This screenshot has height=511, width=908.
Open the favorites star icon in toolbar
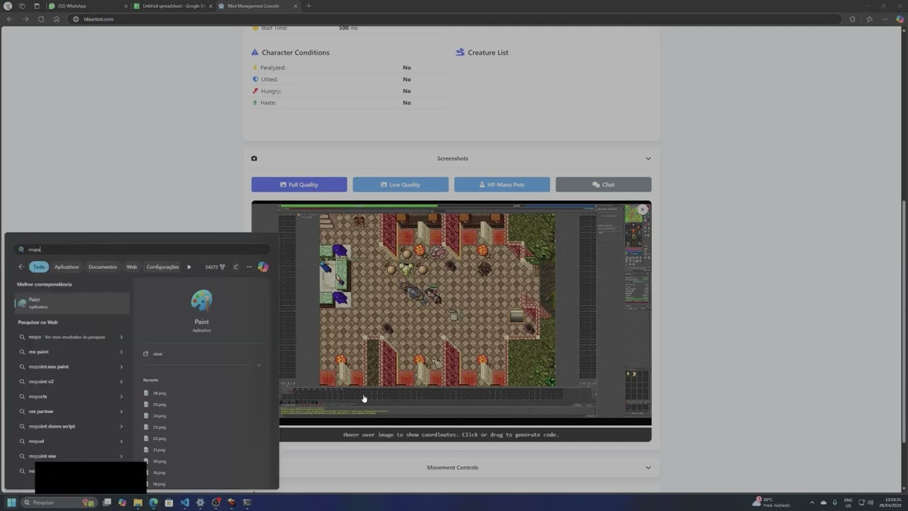click(x=870, y=19)
